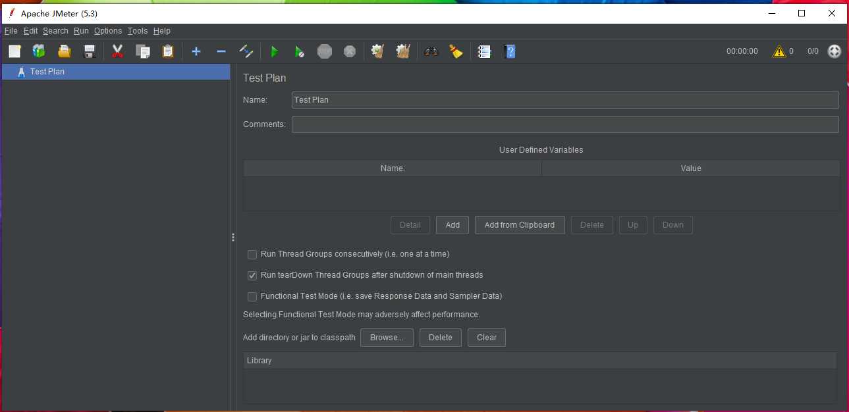Open the Run menu
Screen dimensions: 849x412
81,31
